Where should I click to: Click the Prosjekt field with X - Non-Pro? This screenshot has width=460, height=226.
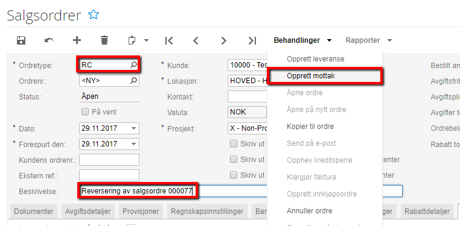[247, 128]
